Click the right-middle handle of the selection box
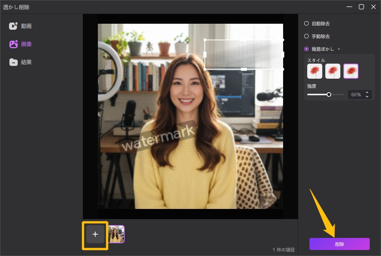 283,55
